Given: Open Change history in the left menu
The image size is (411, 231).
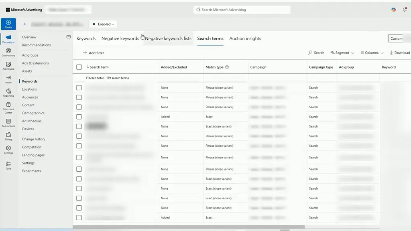Looking at the screenshot, I should [x=34, y=139].
